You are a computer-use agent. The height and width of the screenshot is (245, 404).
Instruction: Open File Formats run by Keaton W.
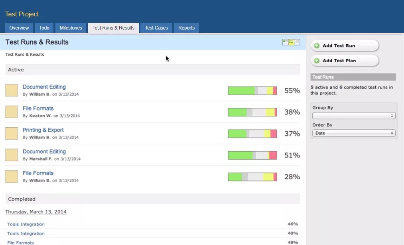click(x=38, y=108)
